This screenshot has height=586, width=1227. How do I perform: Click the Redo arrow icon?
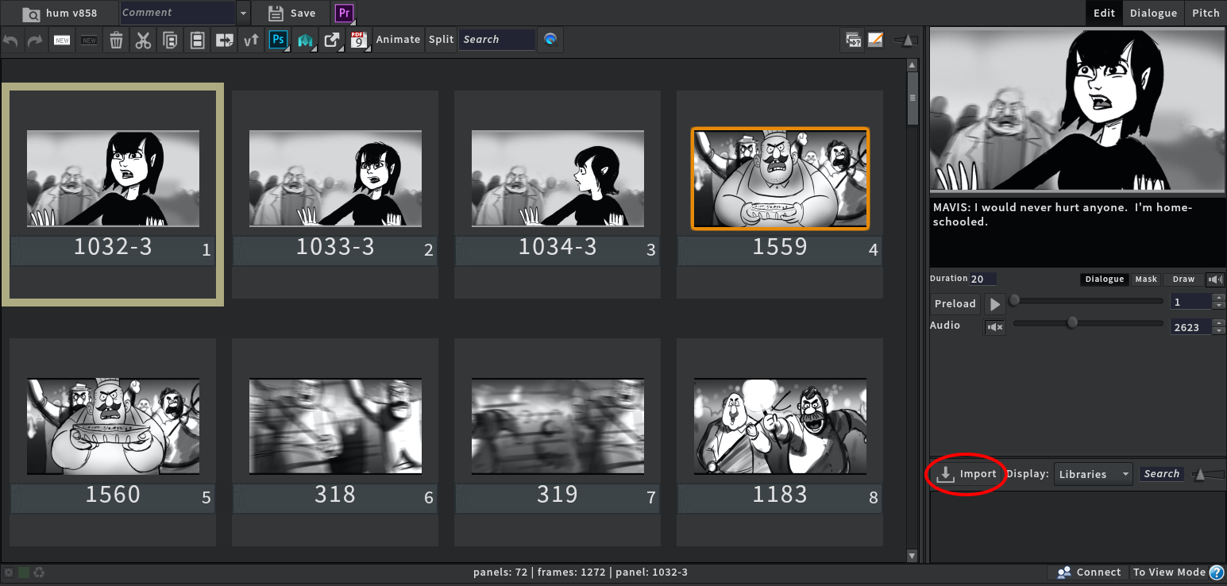(35, 40)
